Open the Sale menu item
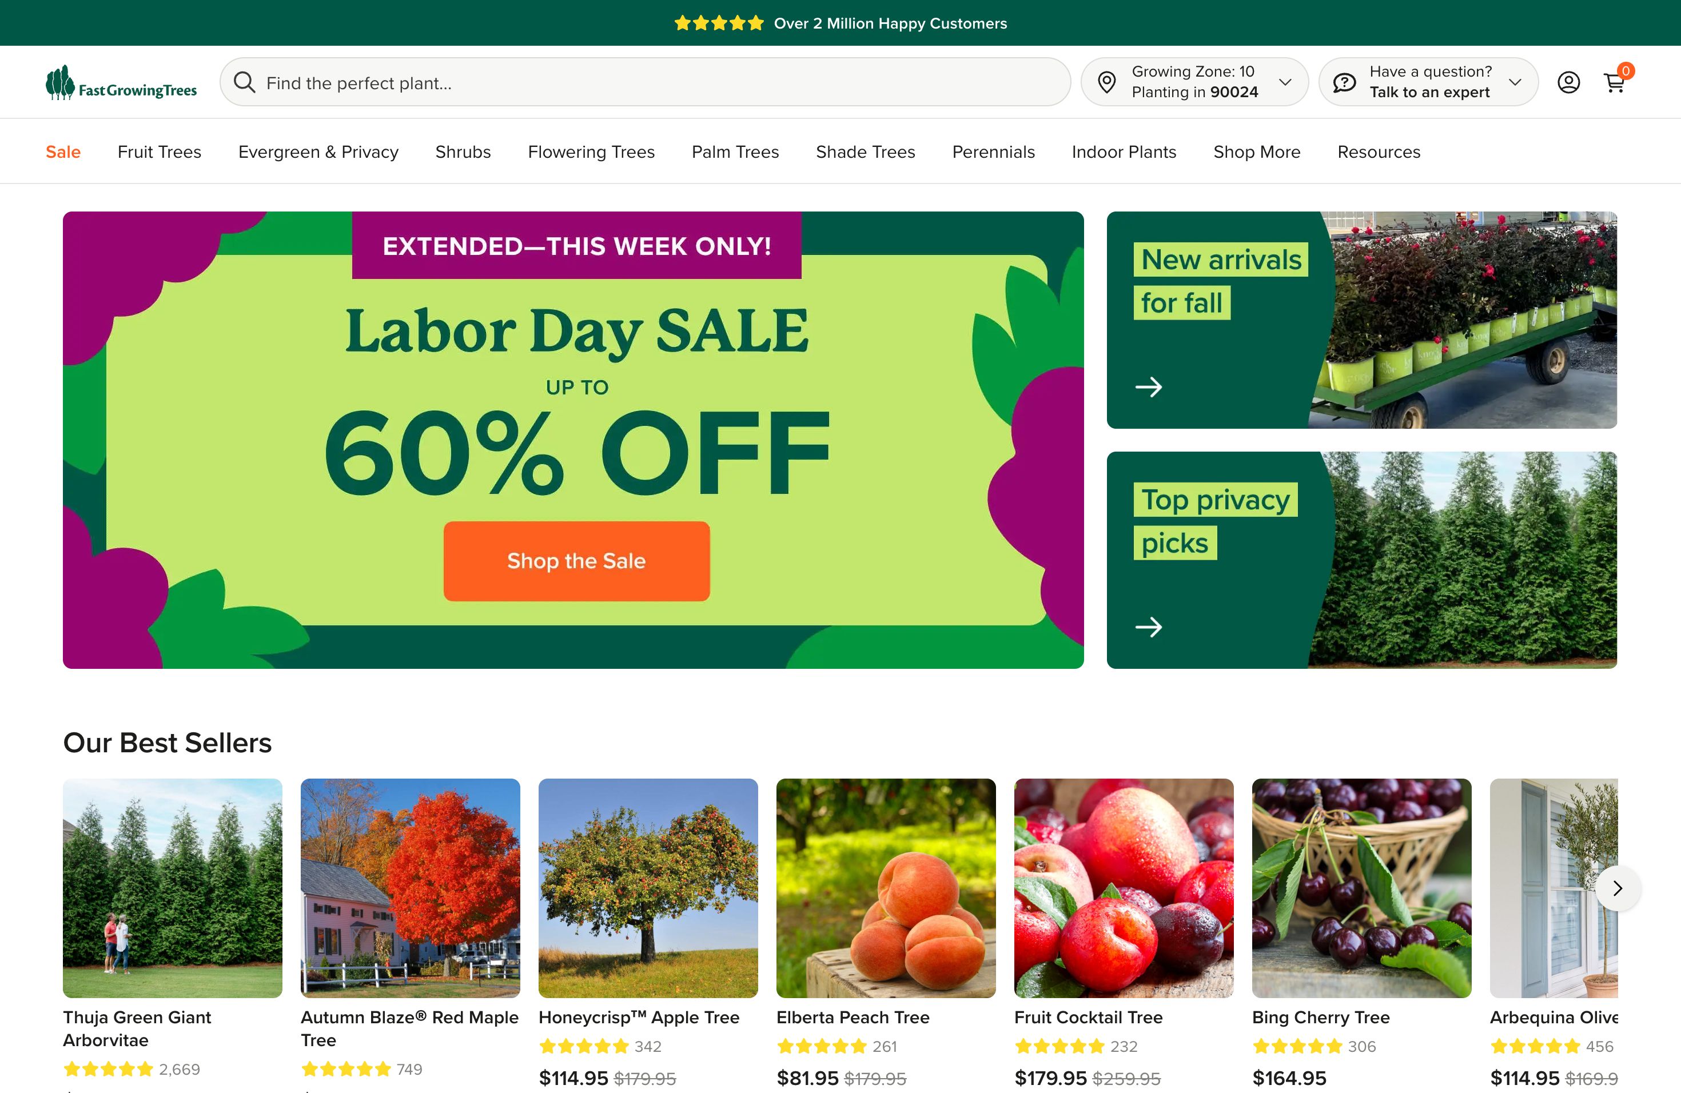Screen dimensions: 1681x1093 63,152
